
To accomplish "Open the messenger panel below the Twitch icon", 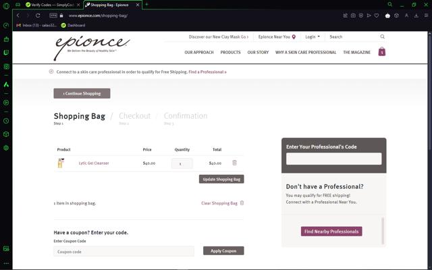I will tap(6, 66).
